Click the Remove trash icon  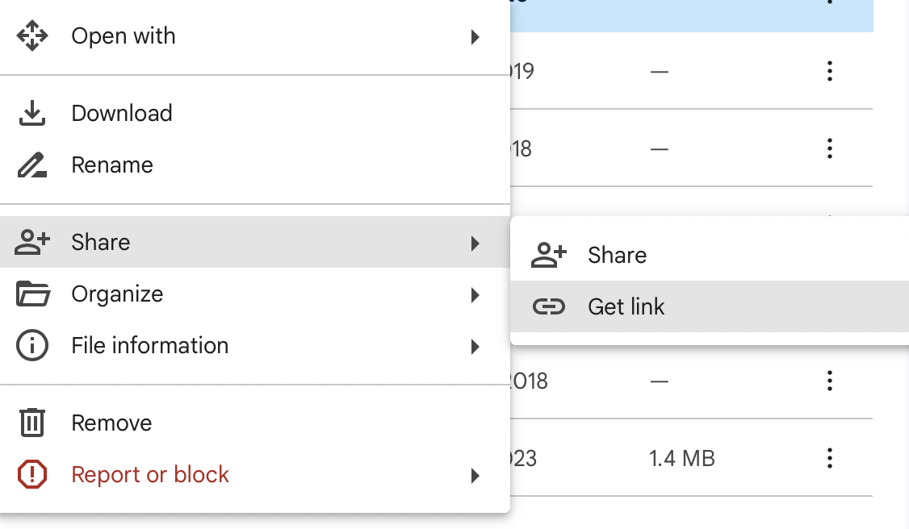tap(31, 422)
